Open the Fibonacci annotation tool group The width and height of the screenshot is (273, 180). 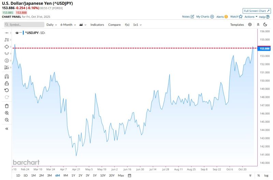(6, 40)
